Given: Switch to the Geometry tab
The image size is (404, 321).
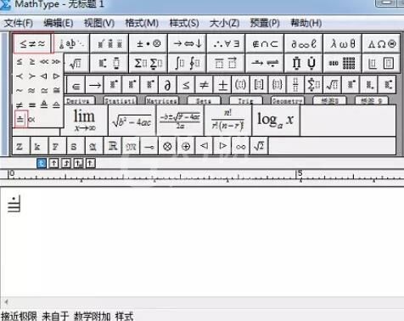Looking at the screenshot, I should click(288, 101).
